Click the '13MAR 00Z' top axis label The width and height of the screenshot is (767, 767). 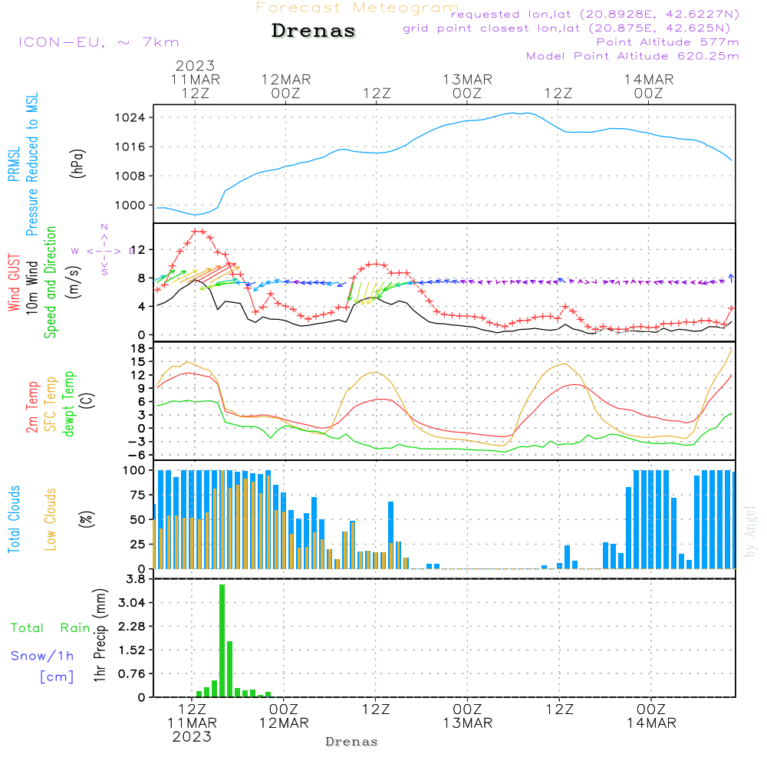(467, 86)
